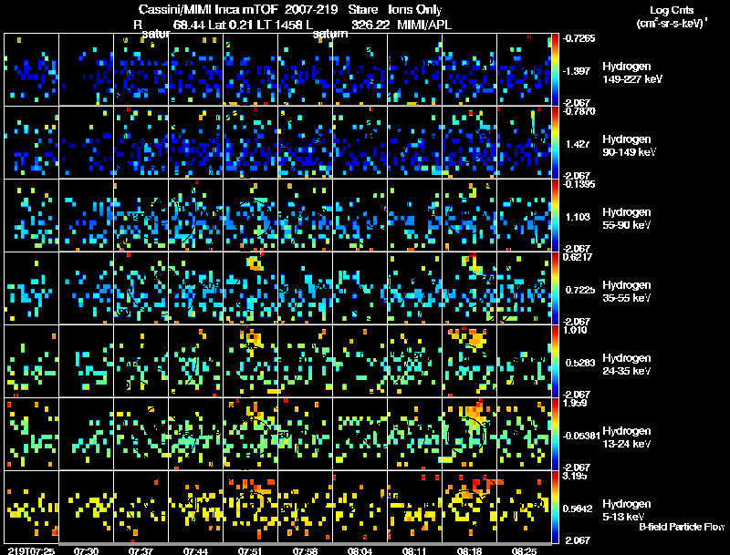This screenshot has width=730, height=555.
Task: Click the '1.010' color scale value
Action: (576, 330)
